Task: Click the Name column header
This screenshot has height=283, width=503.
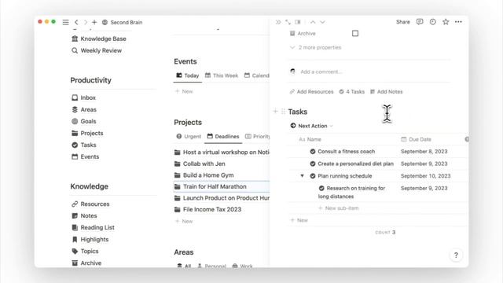Action: pos(310,139)
